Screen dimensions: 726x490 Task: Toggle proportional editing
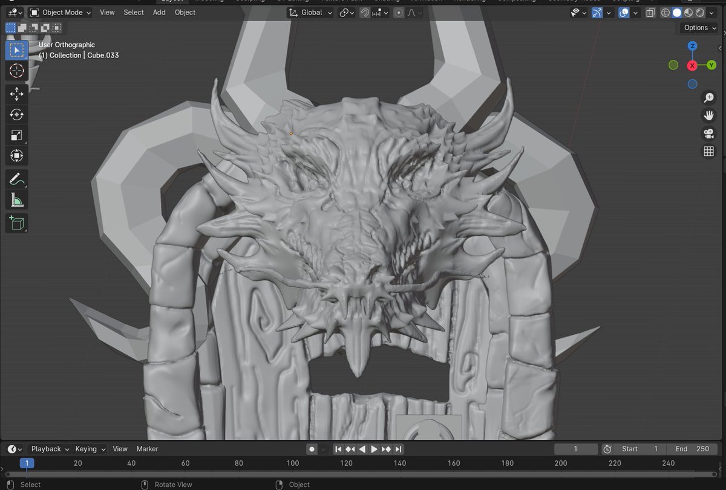click(x=399, y=12)
